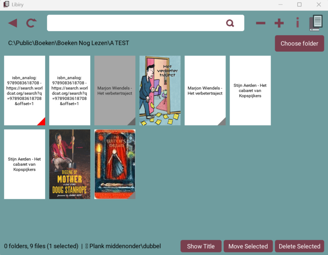Click Delete Selected button
Viewport: 328px width, 255px height.
299,246
